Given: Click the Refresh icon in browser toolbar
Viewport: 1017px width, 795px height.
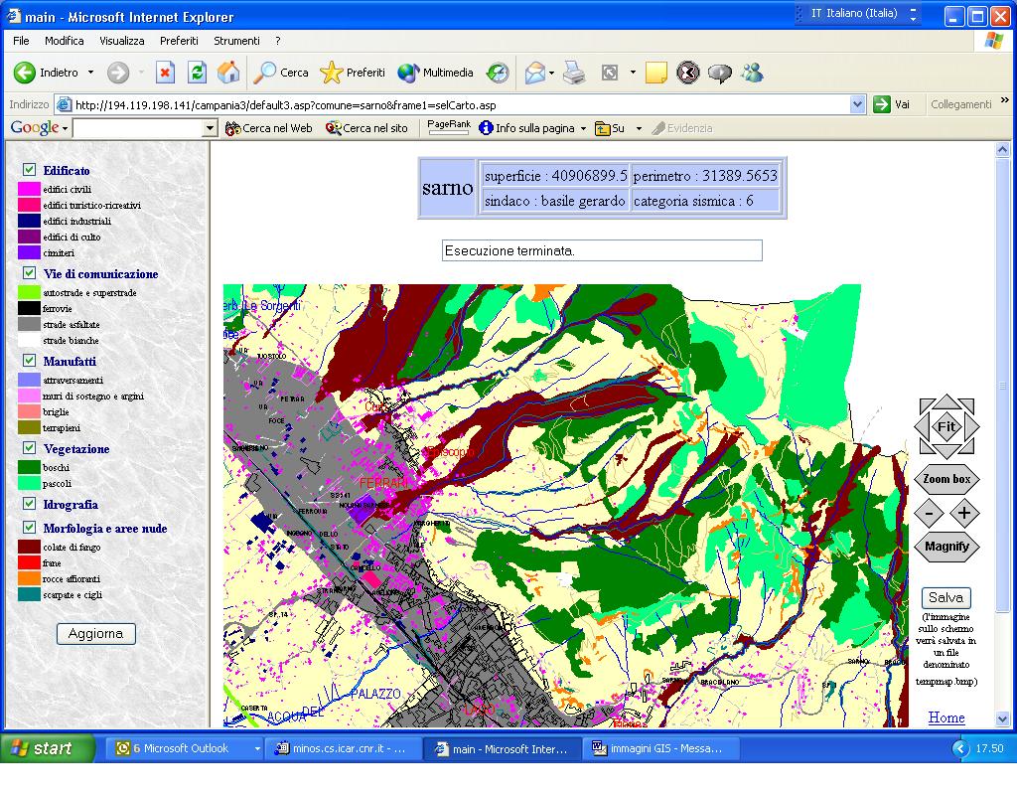Looking at the screenshot, I should click(x=197, y=73).
